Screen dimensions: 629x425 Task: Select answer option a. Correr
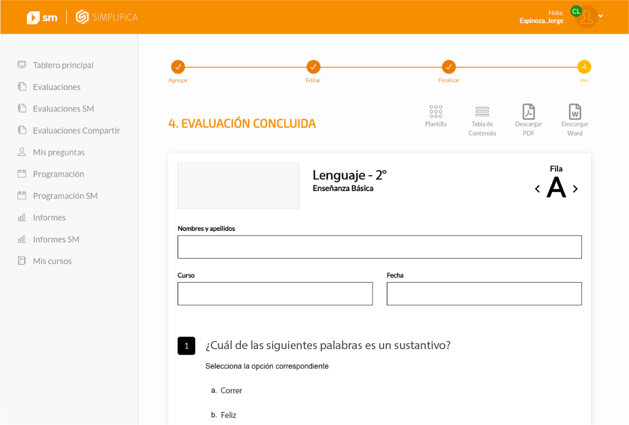[227, 391]
